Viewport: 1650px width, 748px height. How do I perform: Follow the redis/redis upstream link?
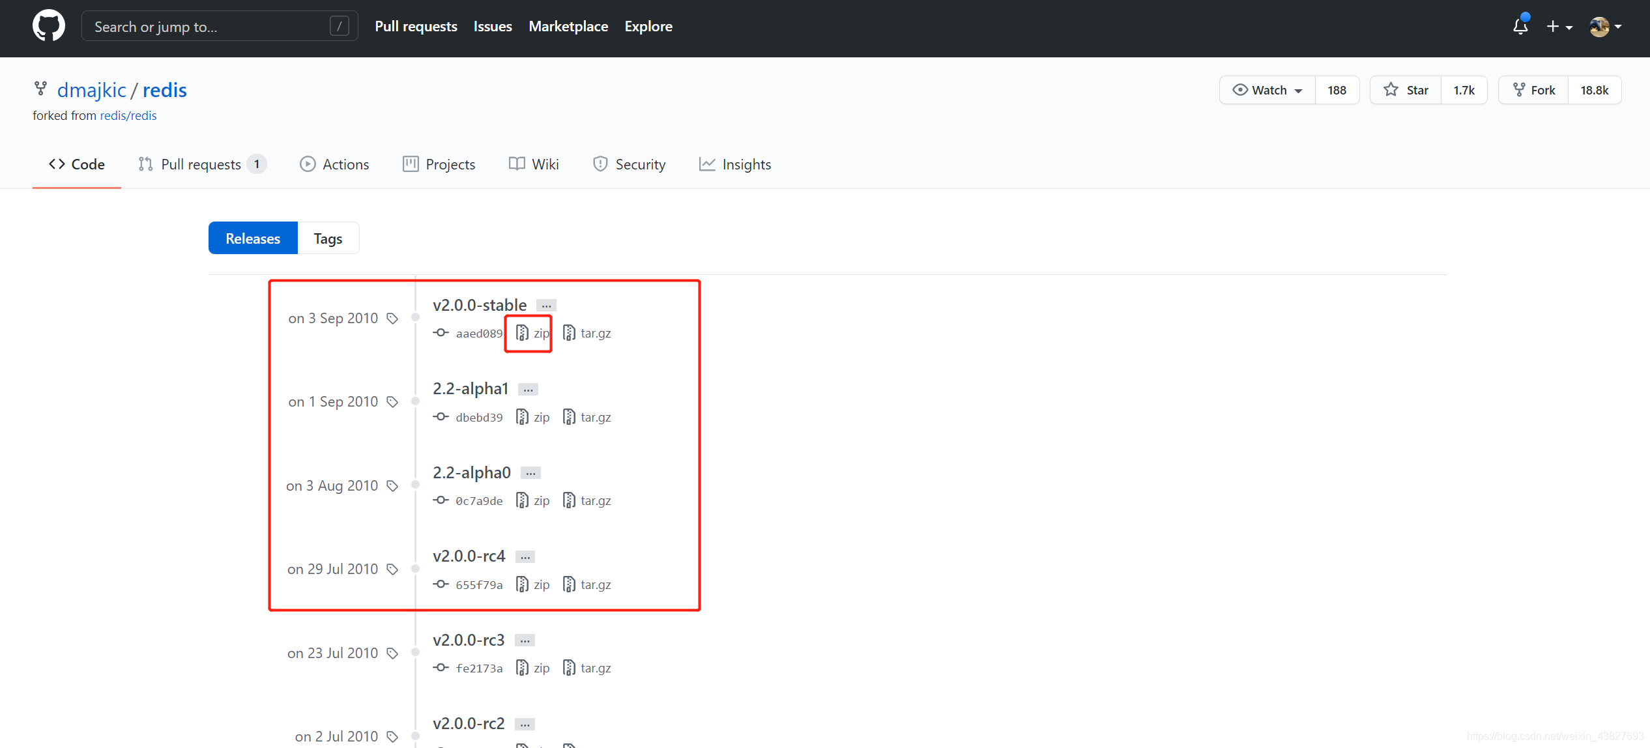(x=128, y=115)
